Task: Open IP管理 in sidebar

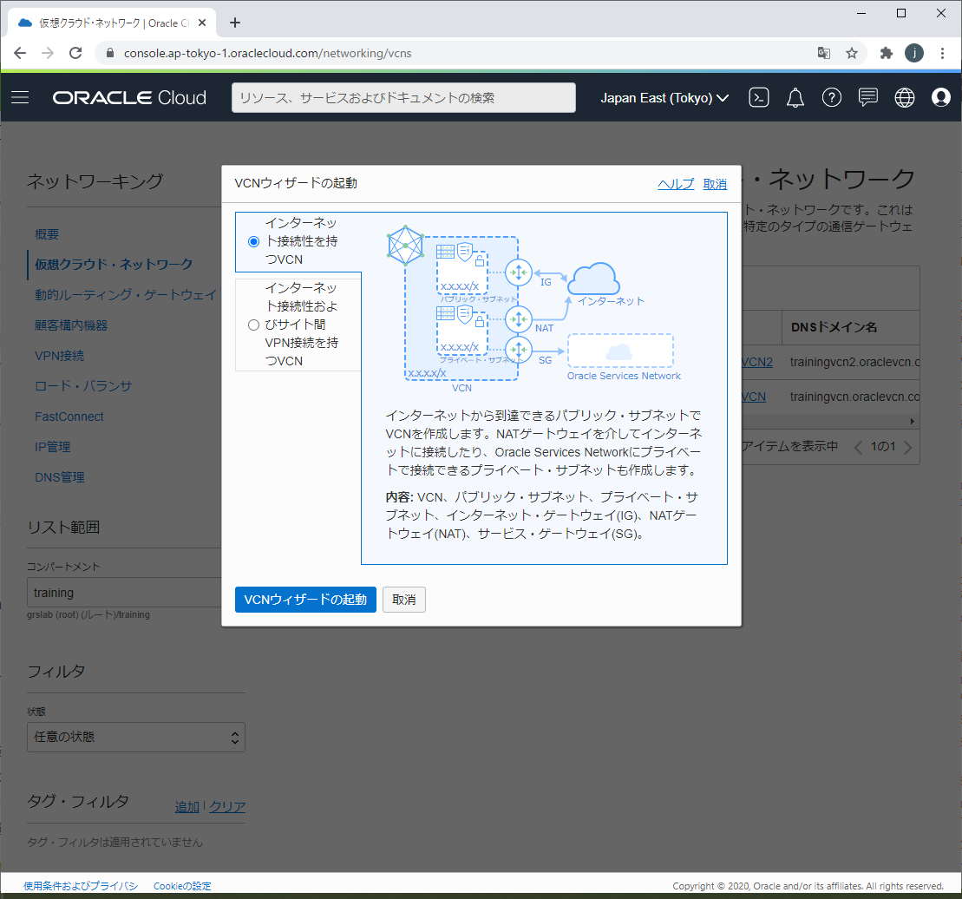Action: pos(53,447)
